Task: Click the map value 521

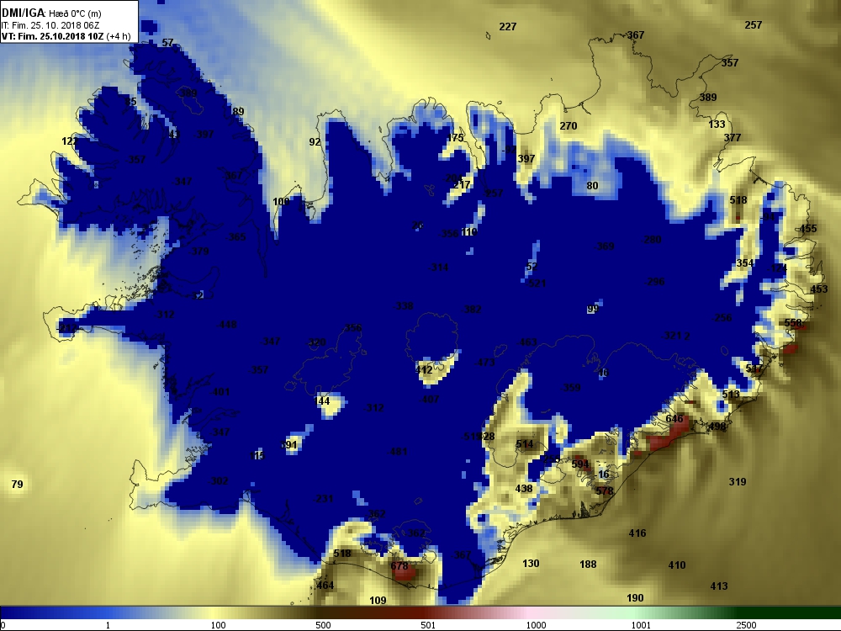Action: point(537,283)
